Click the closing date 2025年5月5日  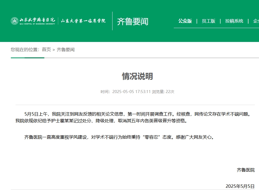coord(240,186)
